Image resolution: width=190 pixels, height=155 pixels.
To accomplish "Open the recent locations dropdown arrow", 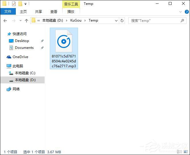I will [x=21, y=21].
